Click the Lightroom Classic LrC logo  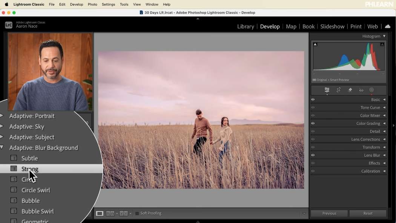click(9, 25)
